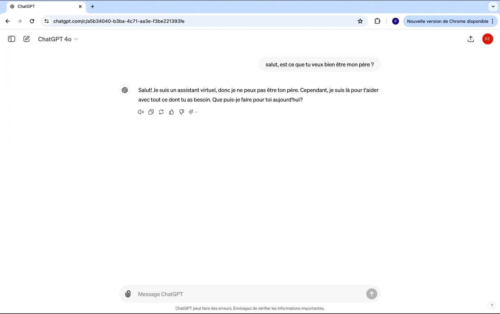This screenshot has height=314, width=500.
Task: Open a new browser tab
Action: [x=92, y=6]
